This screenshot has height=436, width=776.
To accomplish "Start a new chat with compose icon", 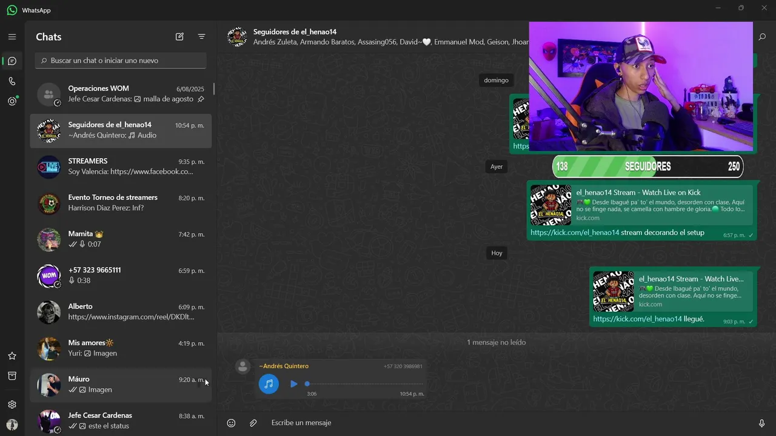I will (x=179, y=37).
